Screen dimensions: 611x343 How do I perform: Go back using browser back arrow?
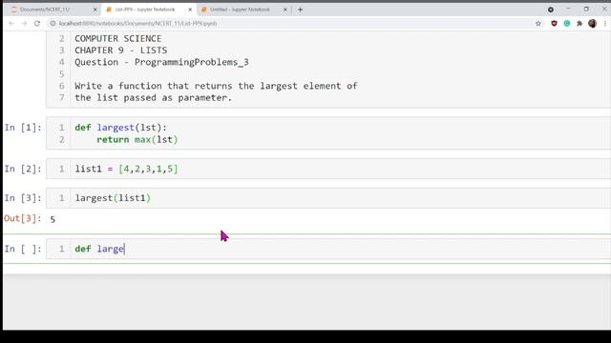pyautogui.click(x=11, y=23)
